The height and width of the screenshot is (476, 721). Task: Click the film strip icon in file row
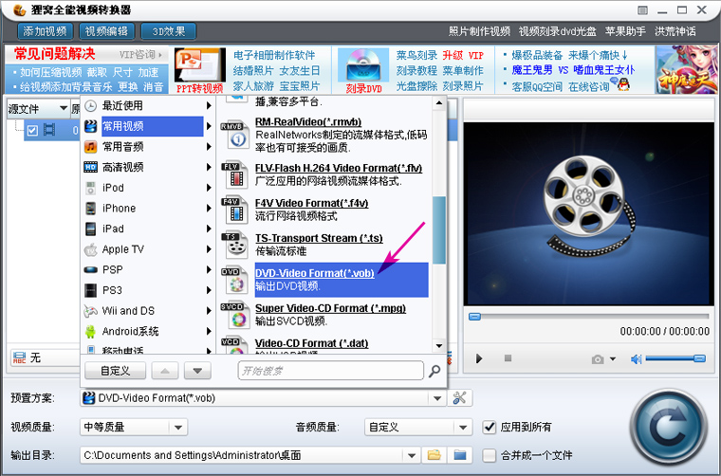click(49, 130)
